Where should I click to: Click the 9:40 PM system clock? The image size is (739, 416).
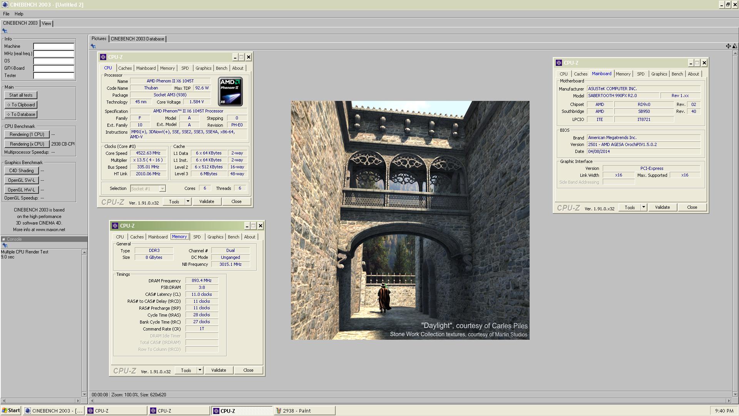tap(724, 411)
